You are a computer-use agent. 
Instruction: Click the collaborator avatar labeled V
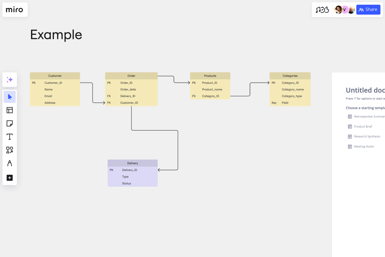click(x=345, y=10)
